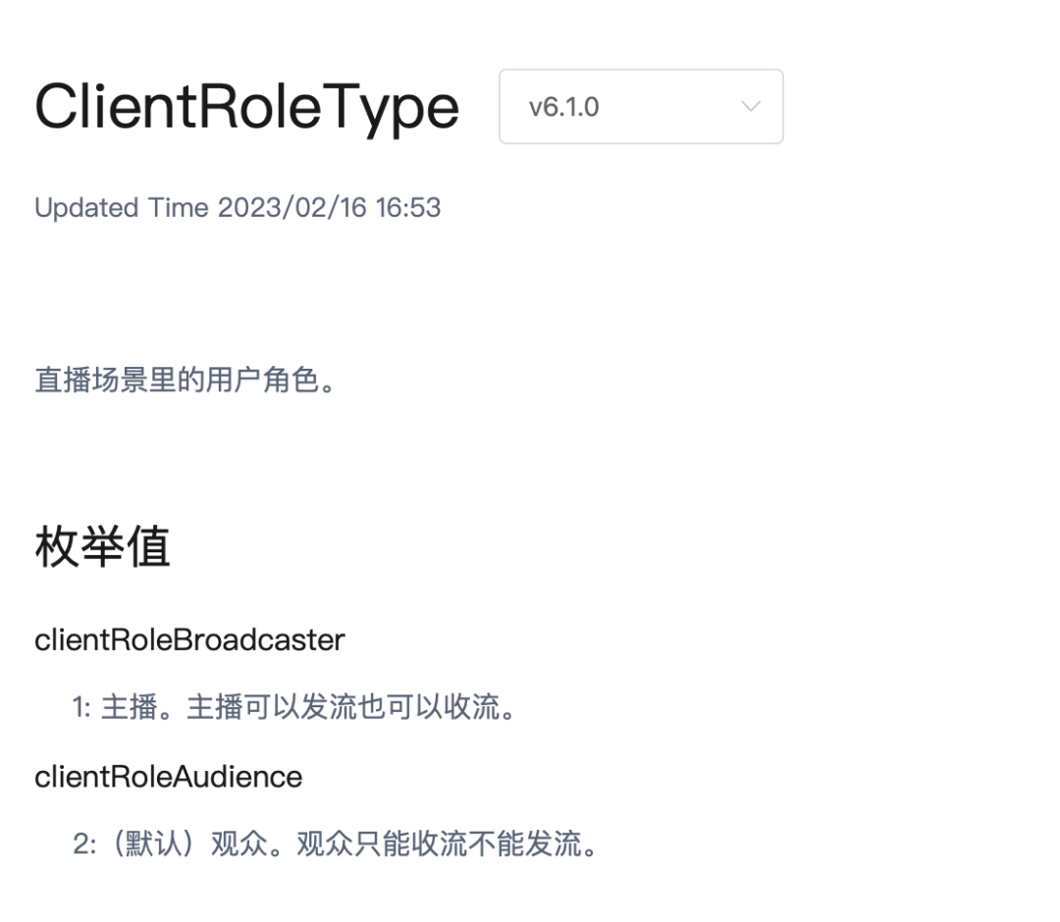Image resolution: width=1060 pixels, height=922 pixels.
Task: Click the 16:53 time in the update line
Action: coord(408,207)
